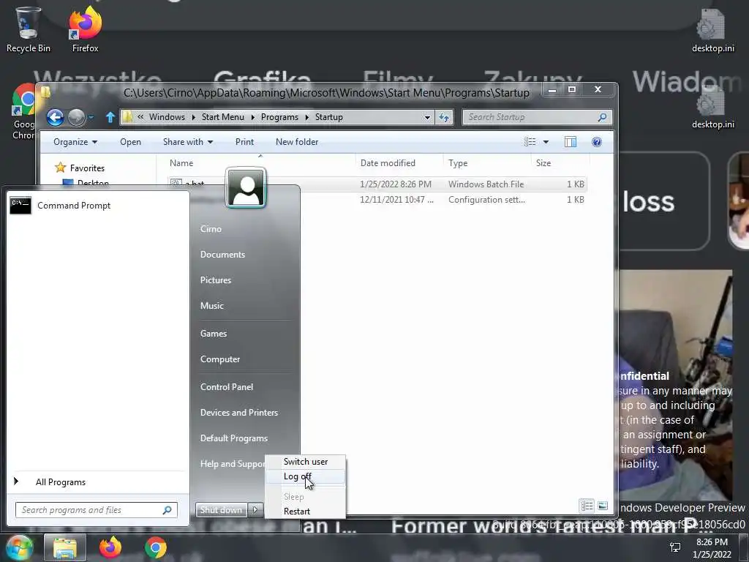This screenshot has height=562, width=749.
Task: Open Documents from Start menu
Action: click(222, 255)
